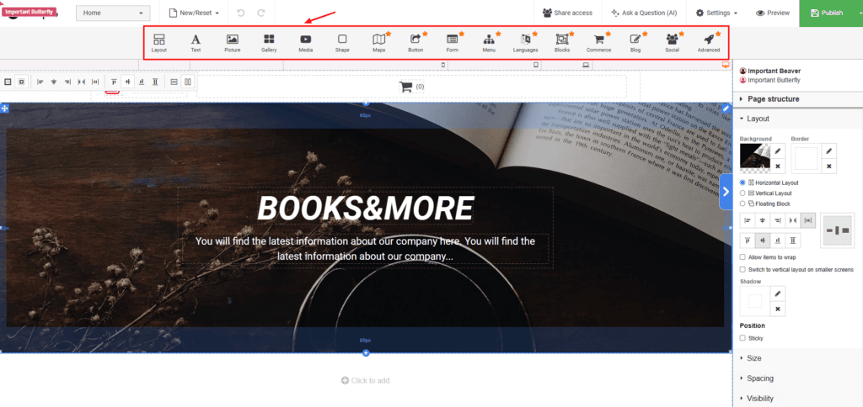
Task: Select the Advanced rocket tool
Action: pyautogui.click(x=709, y=43)
